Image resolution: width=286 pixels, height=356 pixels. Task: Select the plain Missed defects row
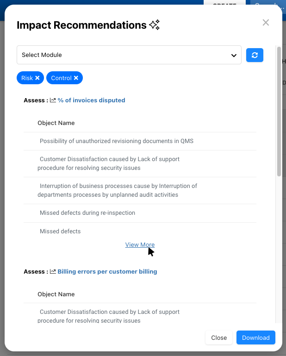point(60,231)
